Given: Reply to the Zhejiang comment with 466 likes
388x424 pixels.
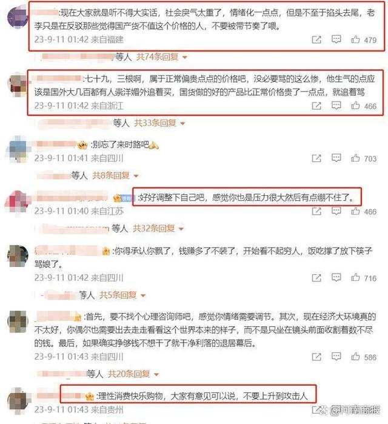Looking at the screenshot, I should [x=336, y=106].
